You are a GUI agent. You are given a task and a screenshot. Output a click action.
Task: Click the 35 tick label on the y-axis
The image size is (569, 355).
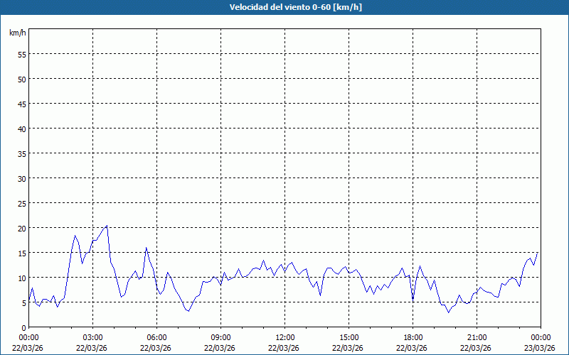click(x=21, y=153)
